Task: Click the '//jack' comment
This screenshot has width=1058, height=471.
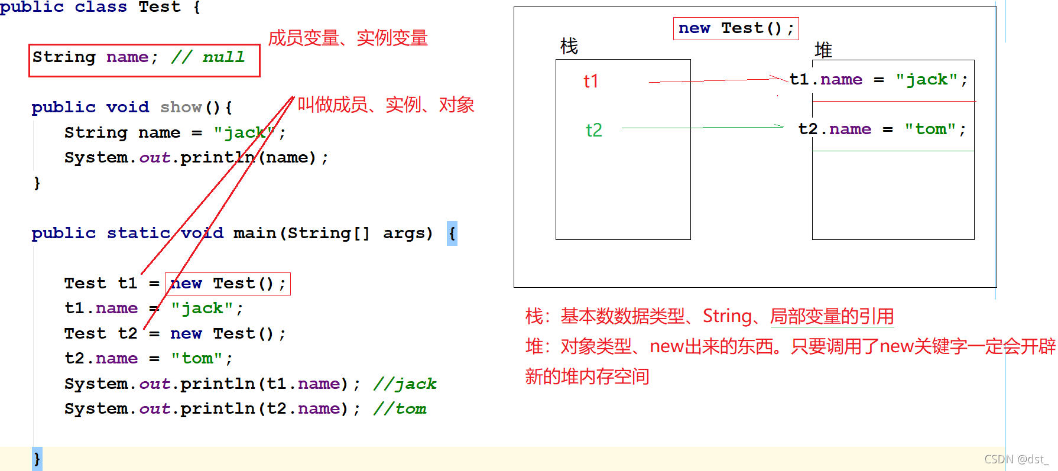Action: pos(405,384)
